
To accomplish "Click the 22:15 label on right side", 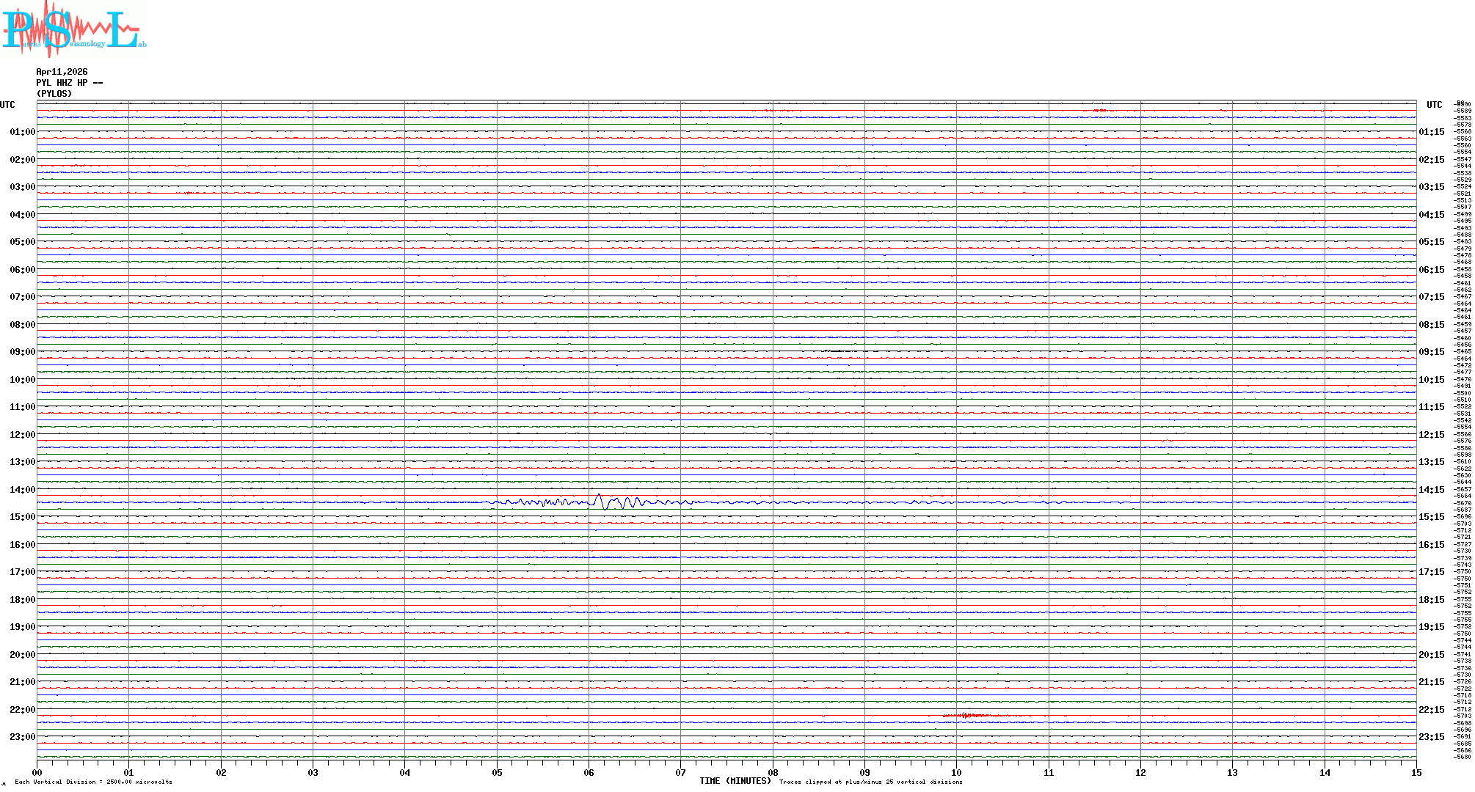I will [x=1432, y=710].
